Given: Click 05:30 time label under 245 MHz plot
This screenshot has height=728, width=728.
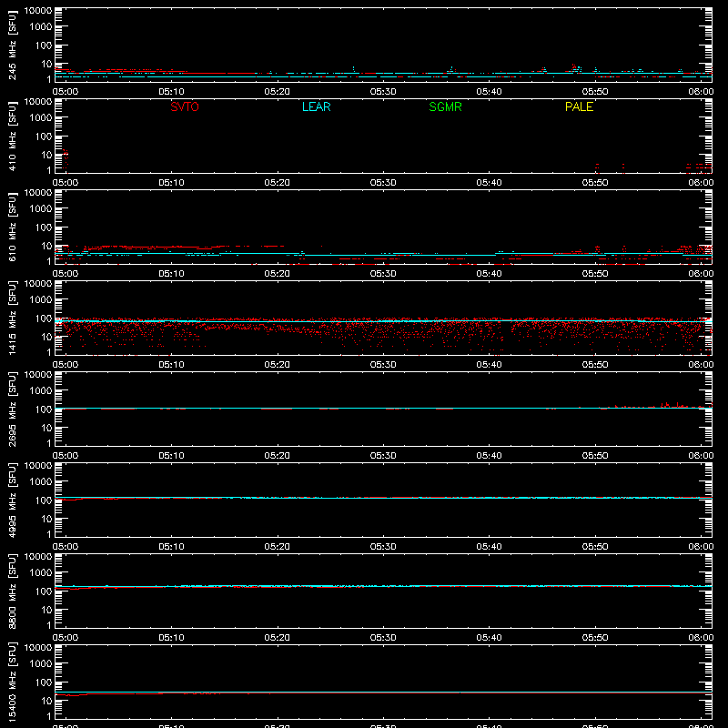Looking at the screenshot, I should coord(383,92).
